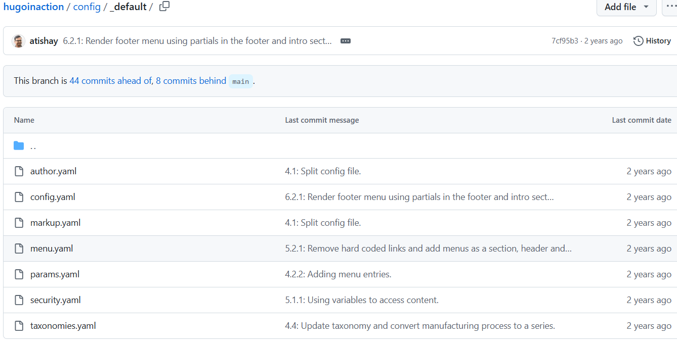The width and height of the screenshot is (677, 347).
Task: View the 8 commits behind link
Action: point(191,81)
